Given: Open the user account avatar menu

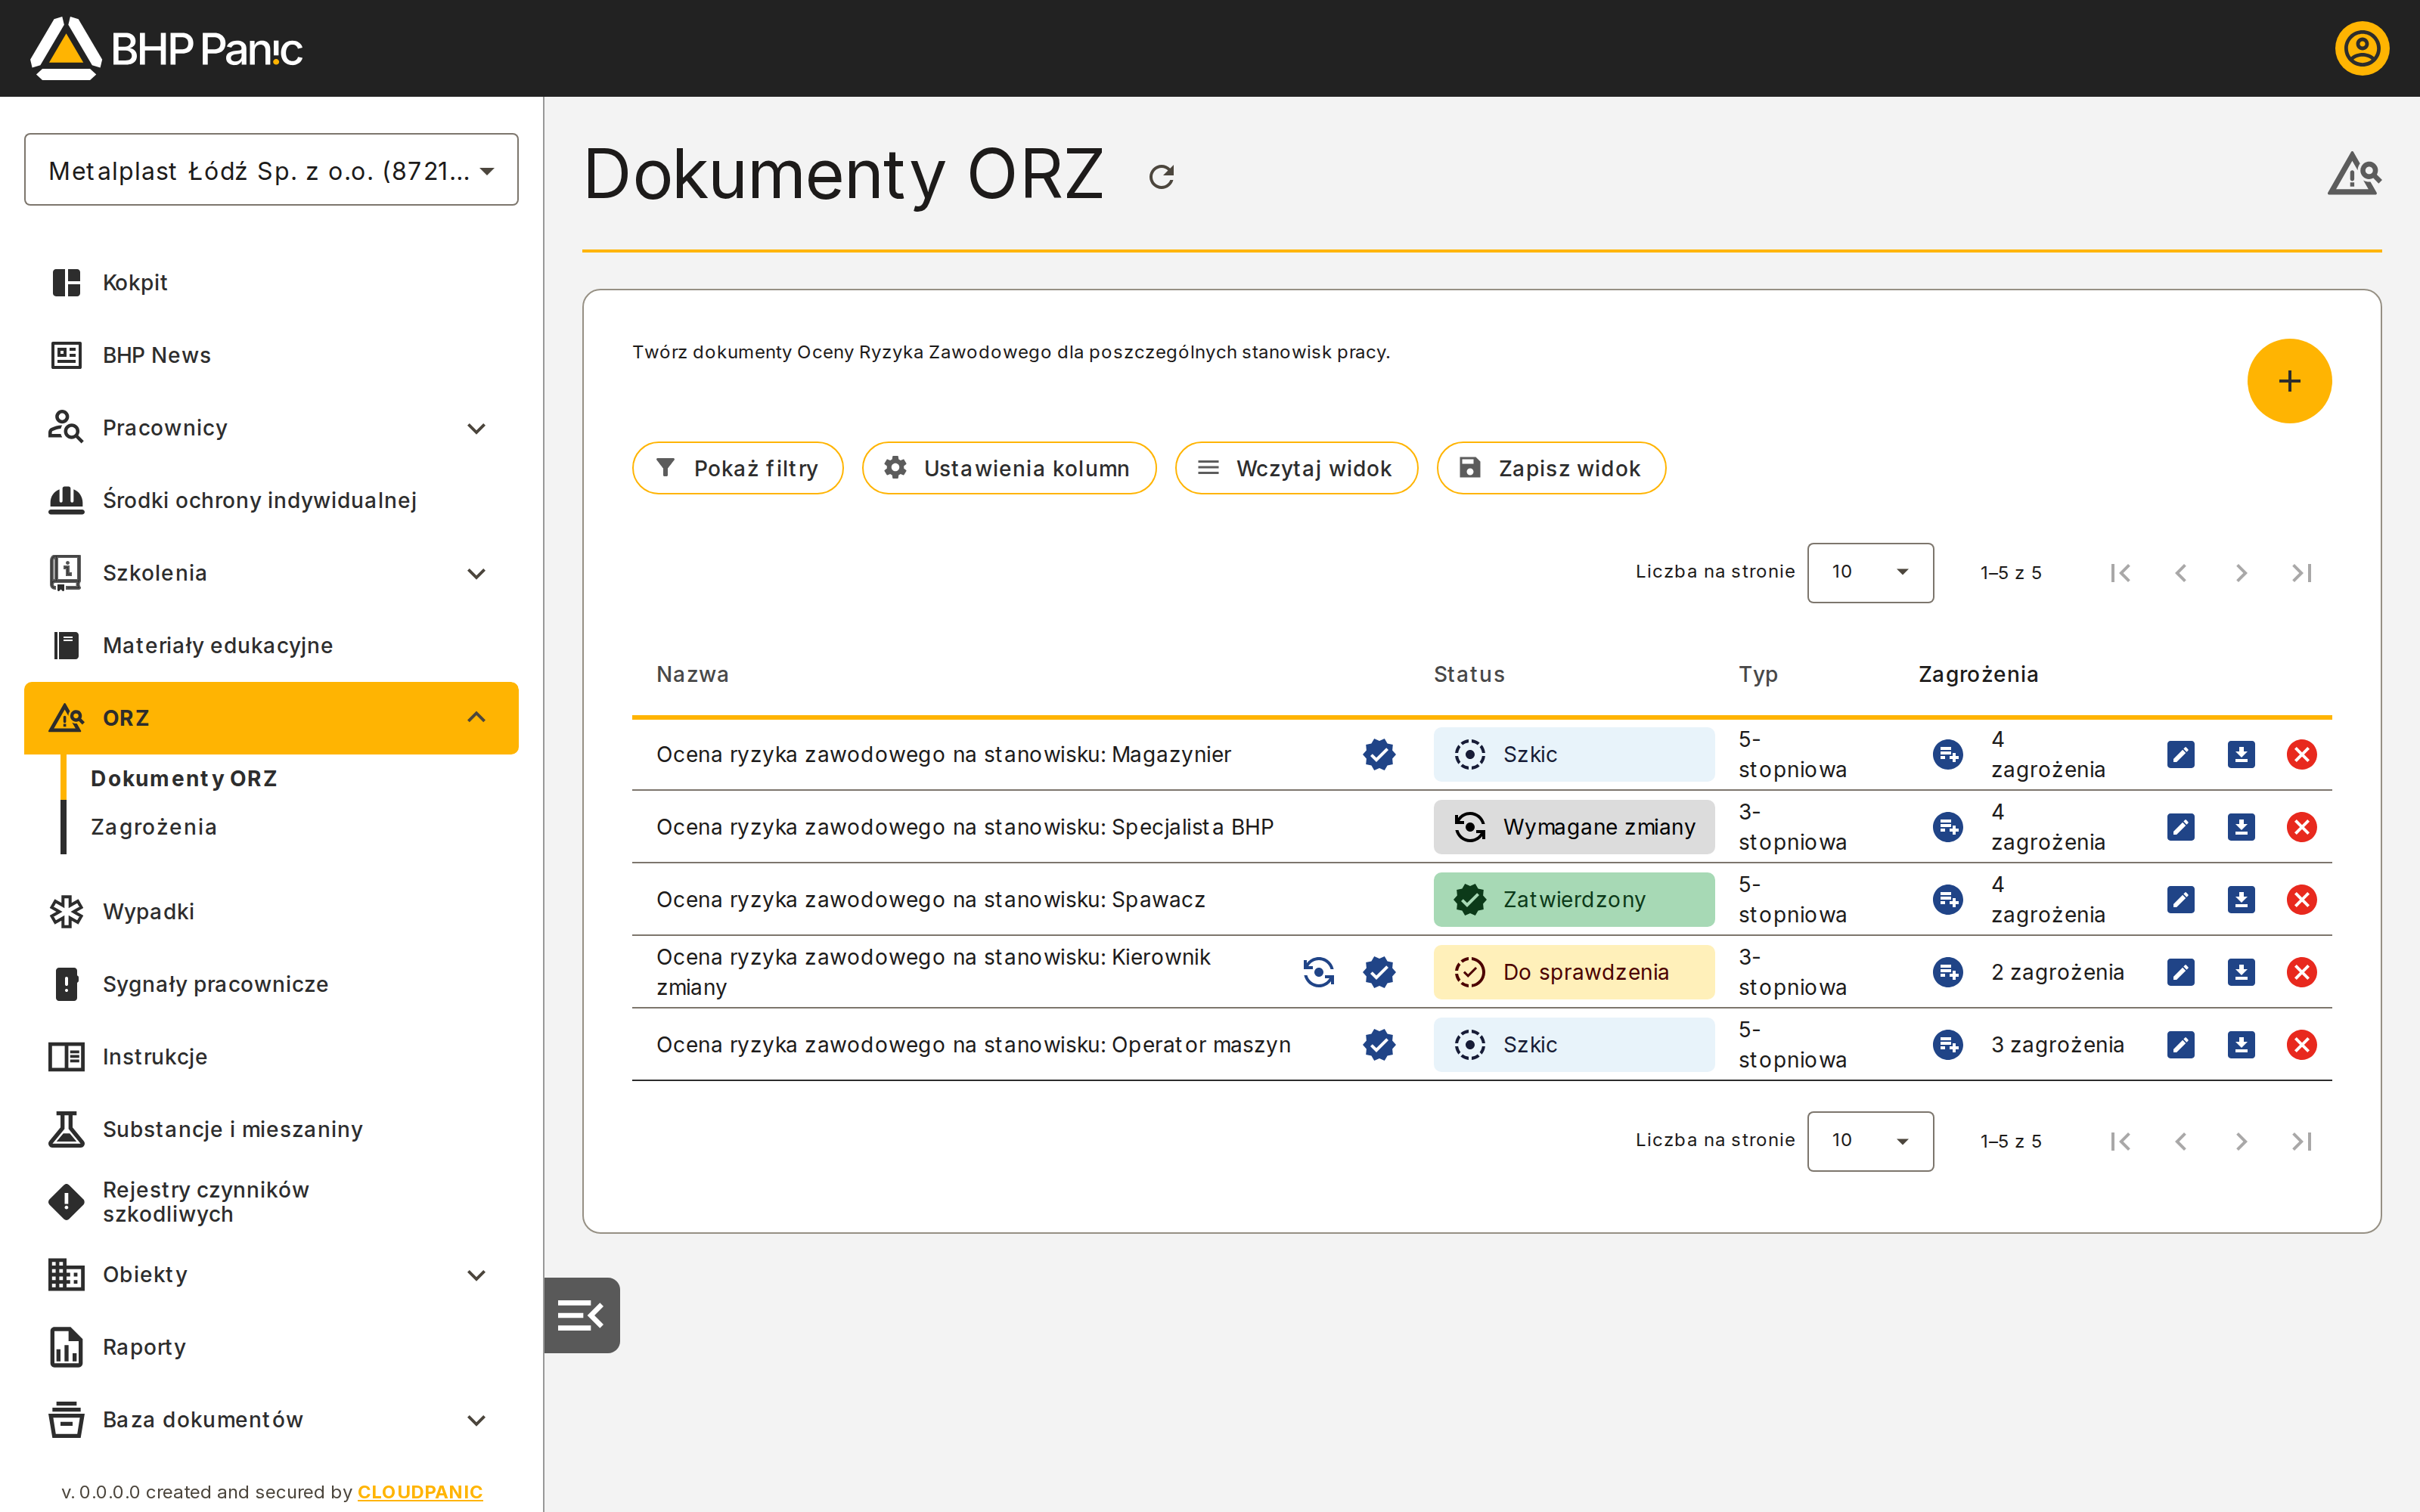Looking at the screenshot, I should tap(2361, 48).
